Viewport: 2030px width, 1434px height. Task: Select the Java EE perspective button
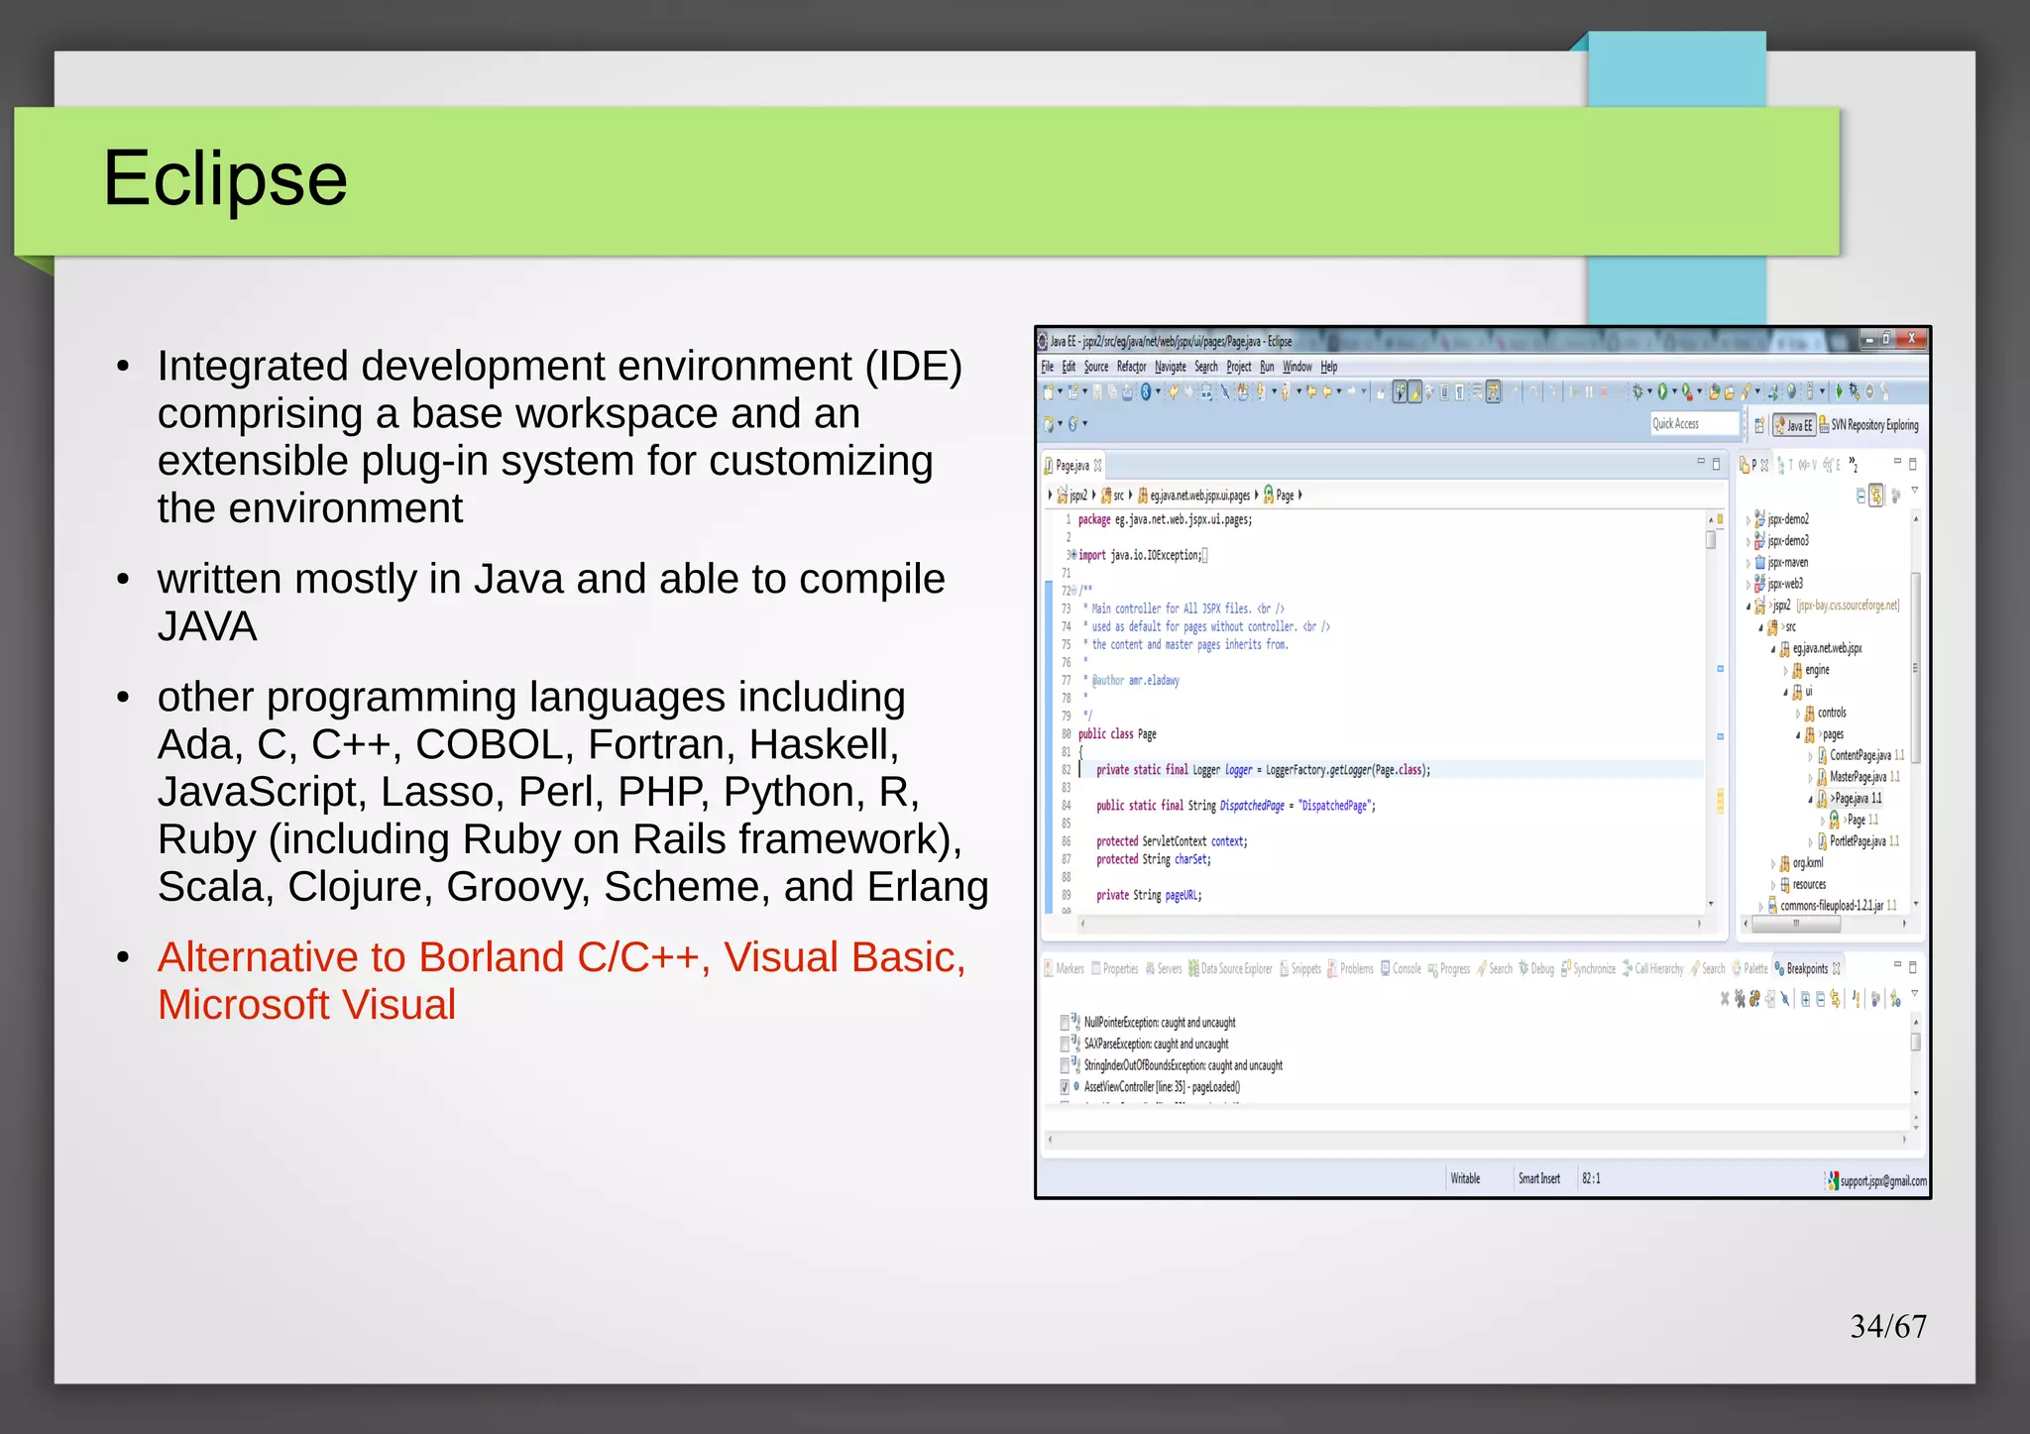(1794, 425)
